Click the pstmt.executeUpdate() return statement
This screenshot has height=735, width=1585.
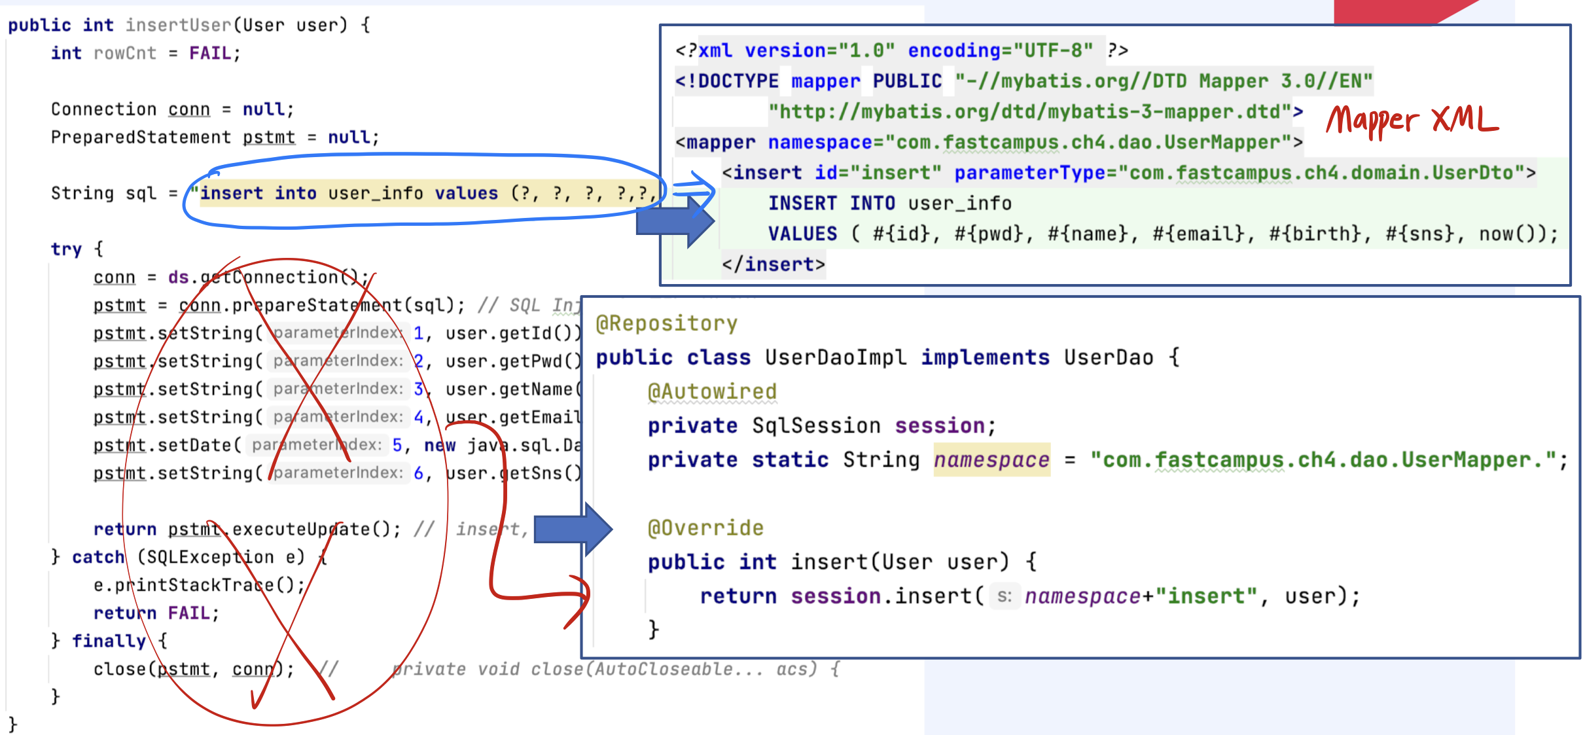246,529
